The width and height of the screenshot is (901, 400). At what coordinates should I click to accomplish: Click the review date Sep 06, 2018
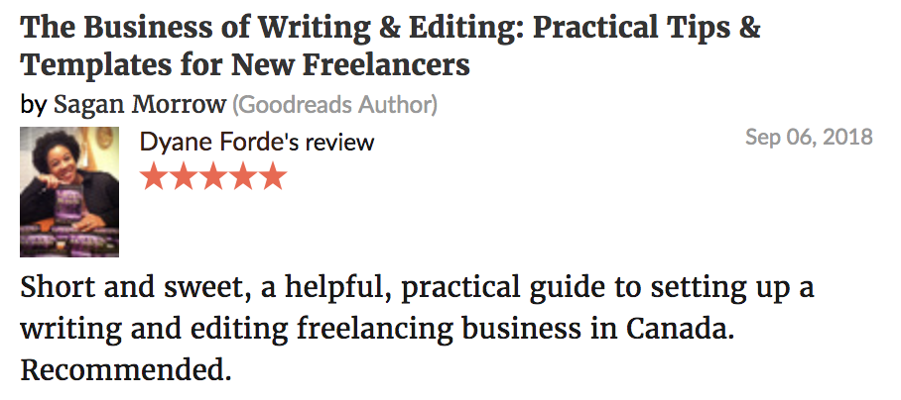coord(809,138)
